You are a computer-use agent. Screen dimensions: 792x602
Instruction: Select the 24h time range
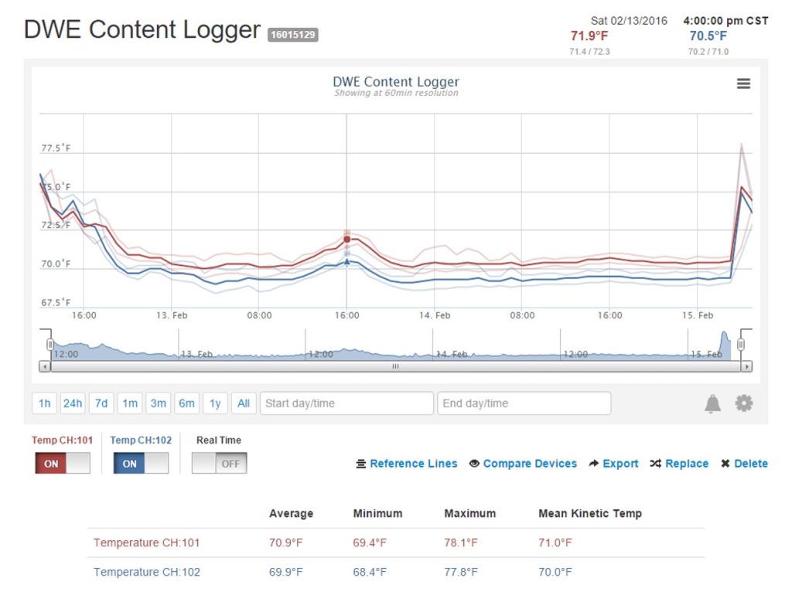(x=73, y=403)
